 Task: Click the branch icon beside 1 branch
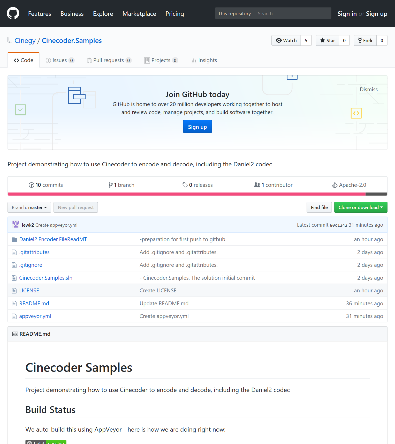111,185
